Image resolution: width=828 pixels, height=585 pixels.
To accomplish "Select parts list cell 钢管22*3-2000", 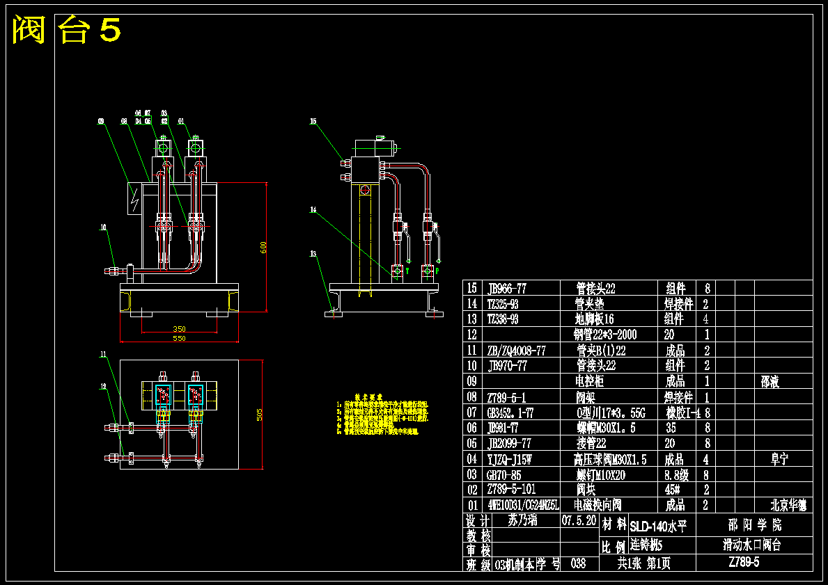I will pos(605,335).
